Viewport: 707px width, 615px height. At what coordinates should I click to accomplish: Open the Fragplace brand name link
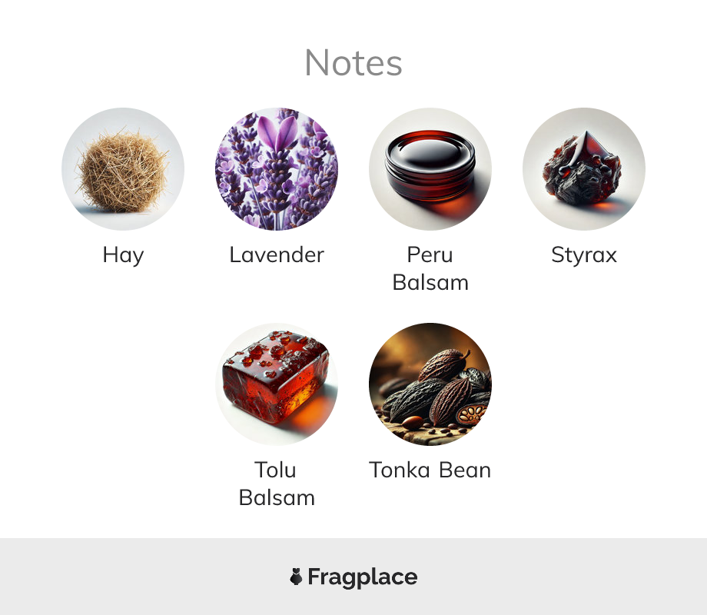tap(363, 577)
